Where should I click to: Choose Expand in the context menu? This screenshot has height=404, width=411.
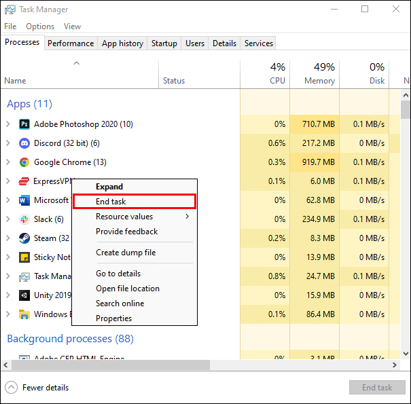pyautogui.click(x=135, y=187)
